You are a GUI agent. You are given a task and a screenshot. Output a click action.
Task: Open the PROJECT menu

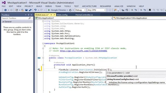click(29, 6)
